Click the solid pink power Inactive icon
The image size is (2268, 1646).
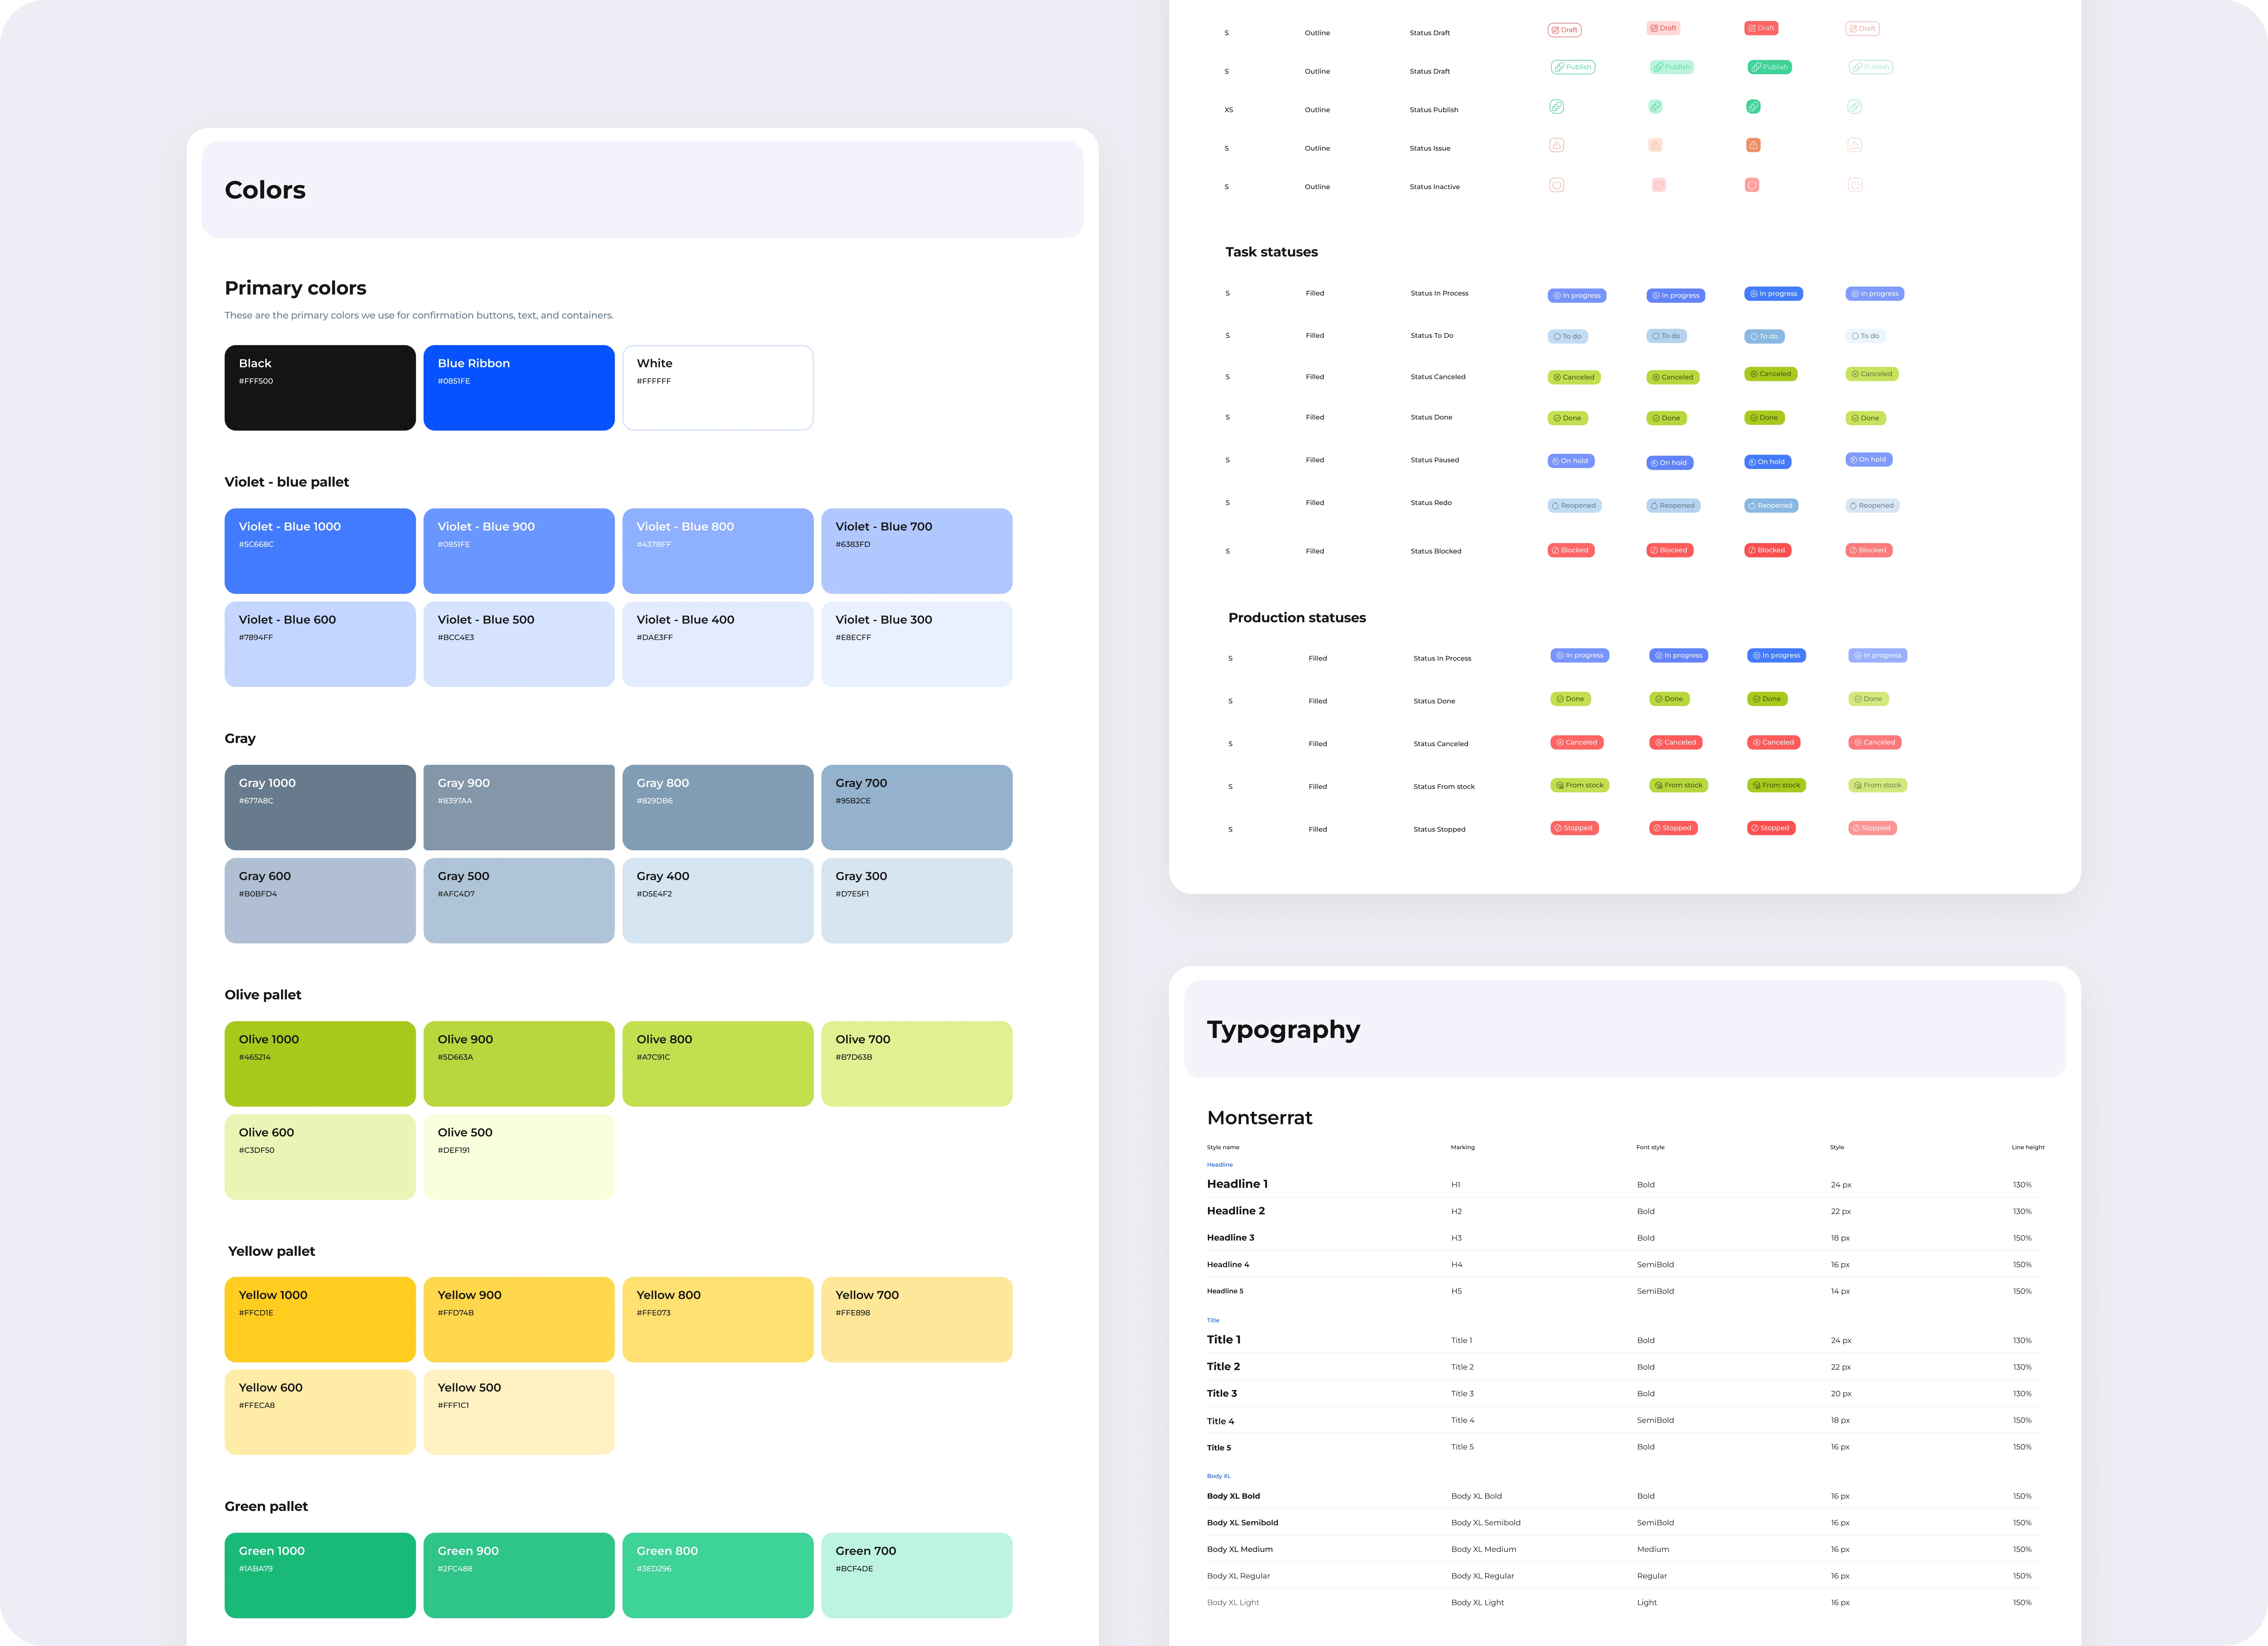pos(1752,185)
